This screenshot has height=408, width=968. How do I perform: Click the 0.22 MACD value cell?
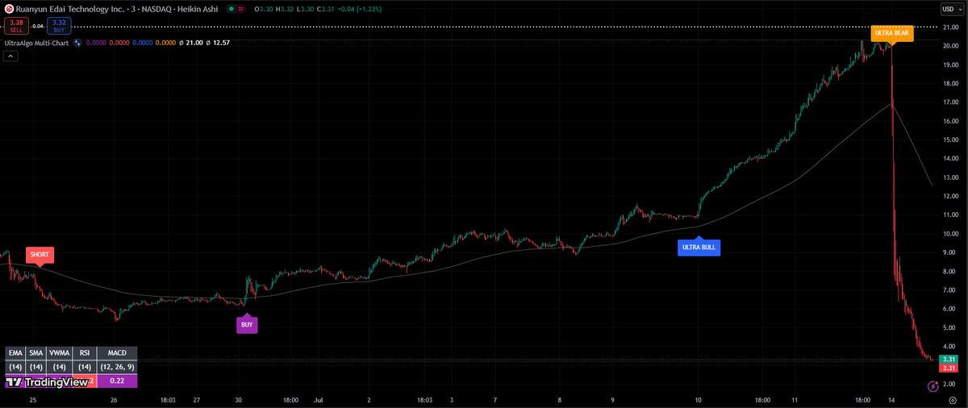(x=117, y=381)
